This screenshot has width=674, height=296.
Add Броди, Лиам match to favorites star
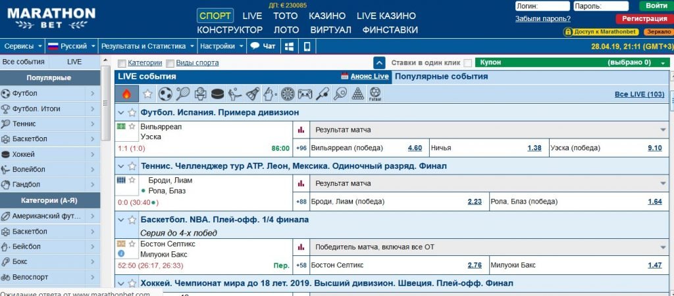point(132,180)
